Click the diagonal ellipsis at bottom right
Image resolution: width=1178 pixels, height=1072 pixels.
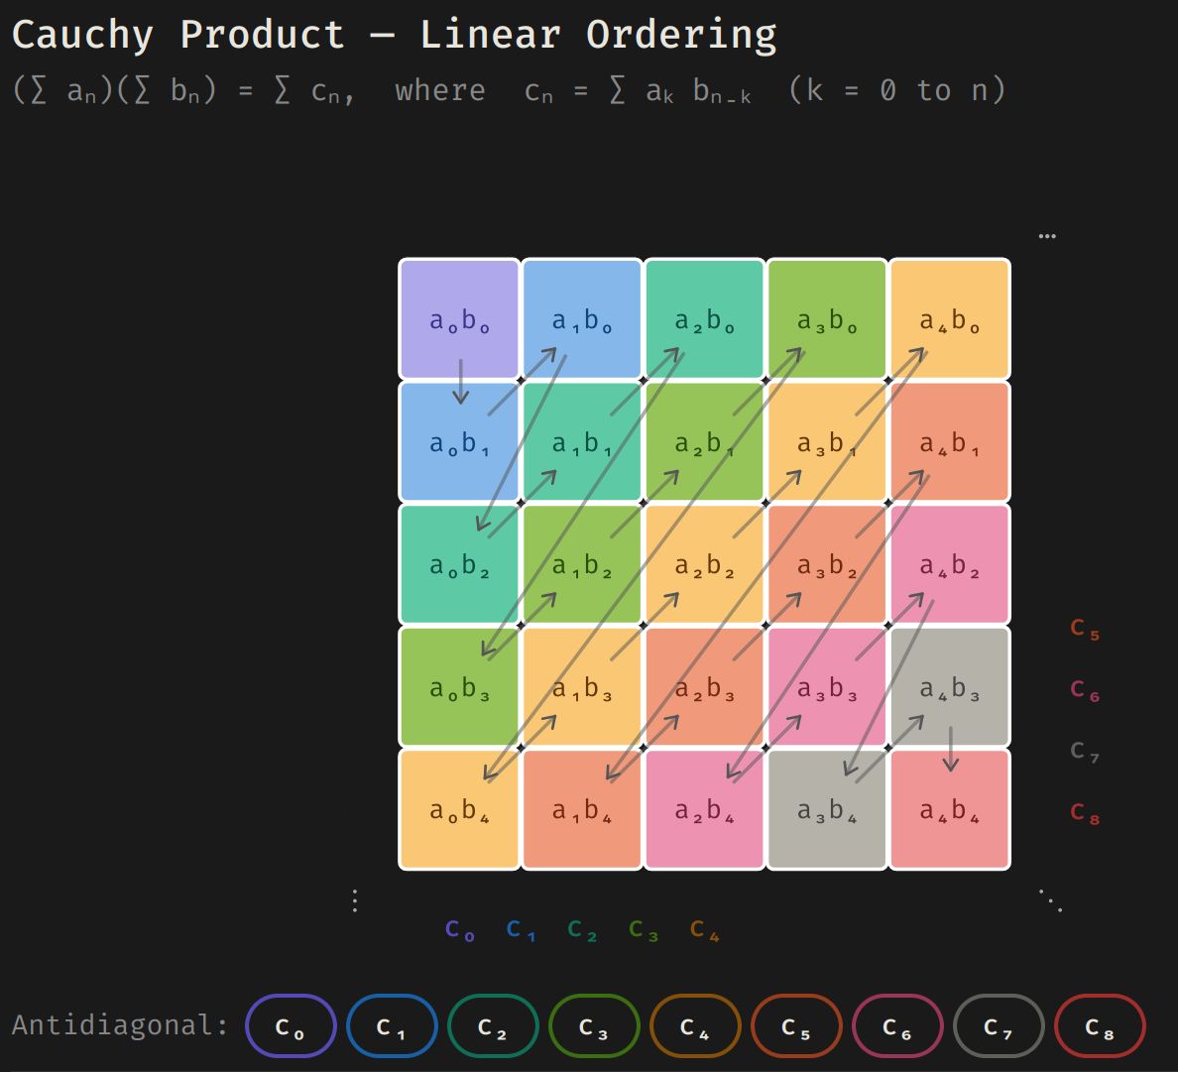(1051, 900)
